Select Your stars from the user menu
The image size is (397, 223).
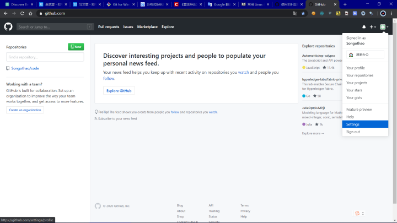365,90
